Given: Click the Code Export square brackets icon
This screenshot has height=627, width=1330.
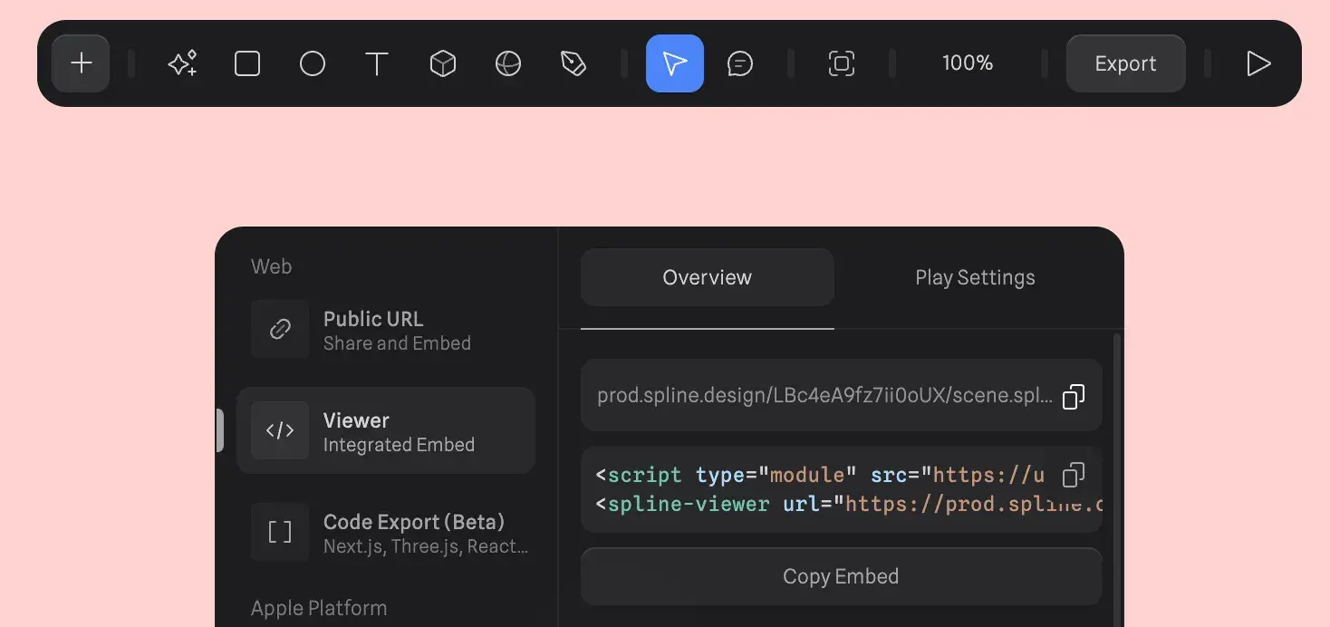Looking at the screenshot, I should (280, 532).
